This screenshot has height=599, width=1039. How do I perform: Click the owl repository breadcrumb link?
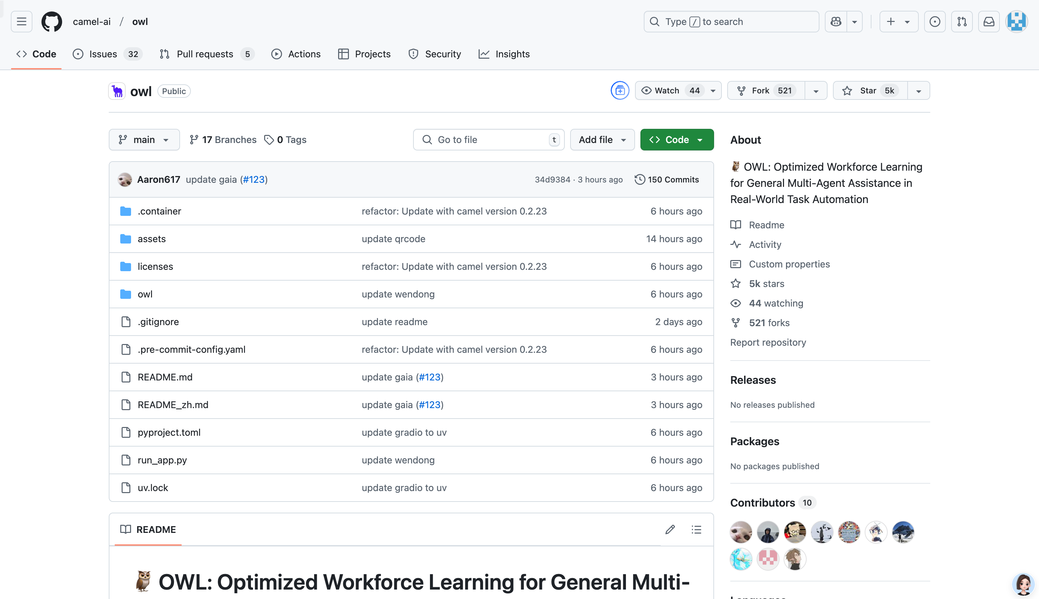[140, 21]
